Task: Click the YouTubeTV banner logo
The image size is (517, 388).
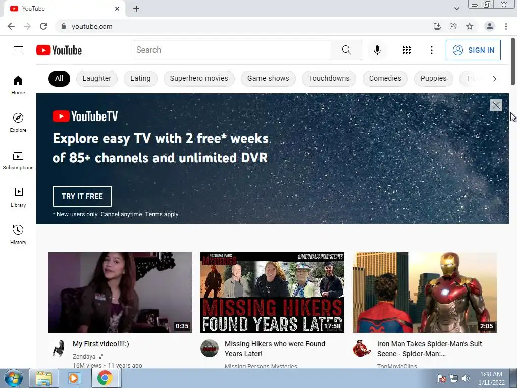Action: (x=85, y=116)
